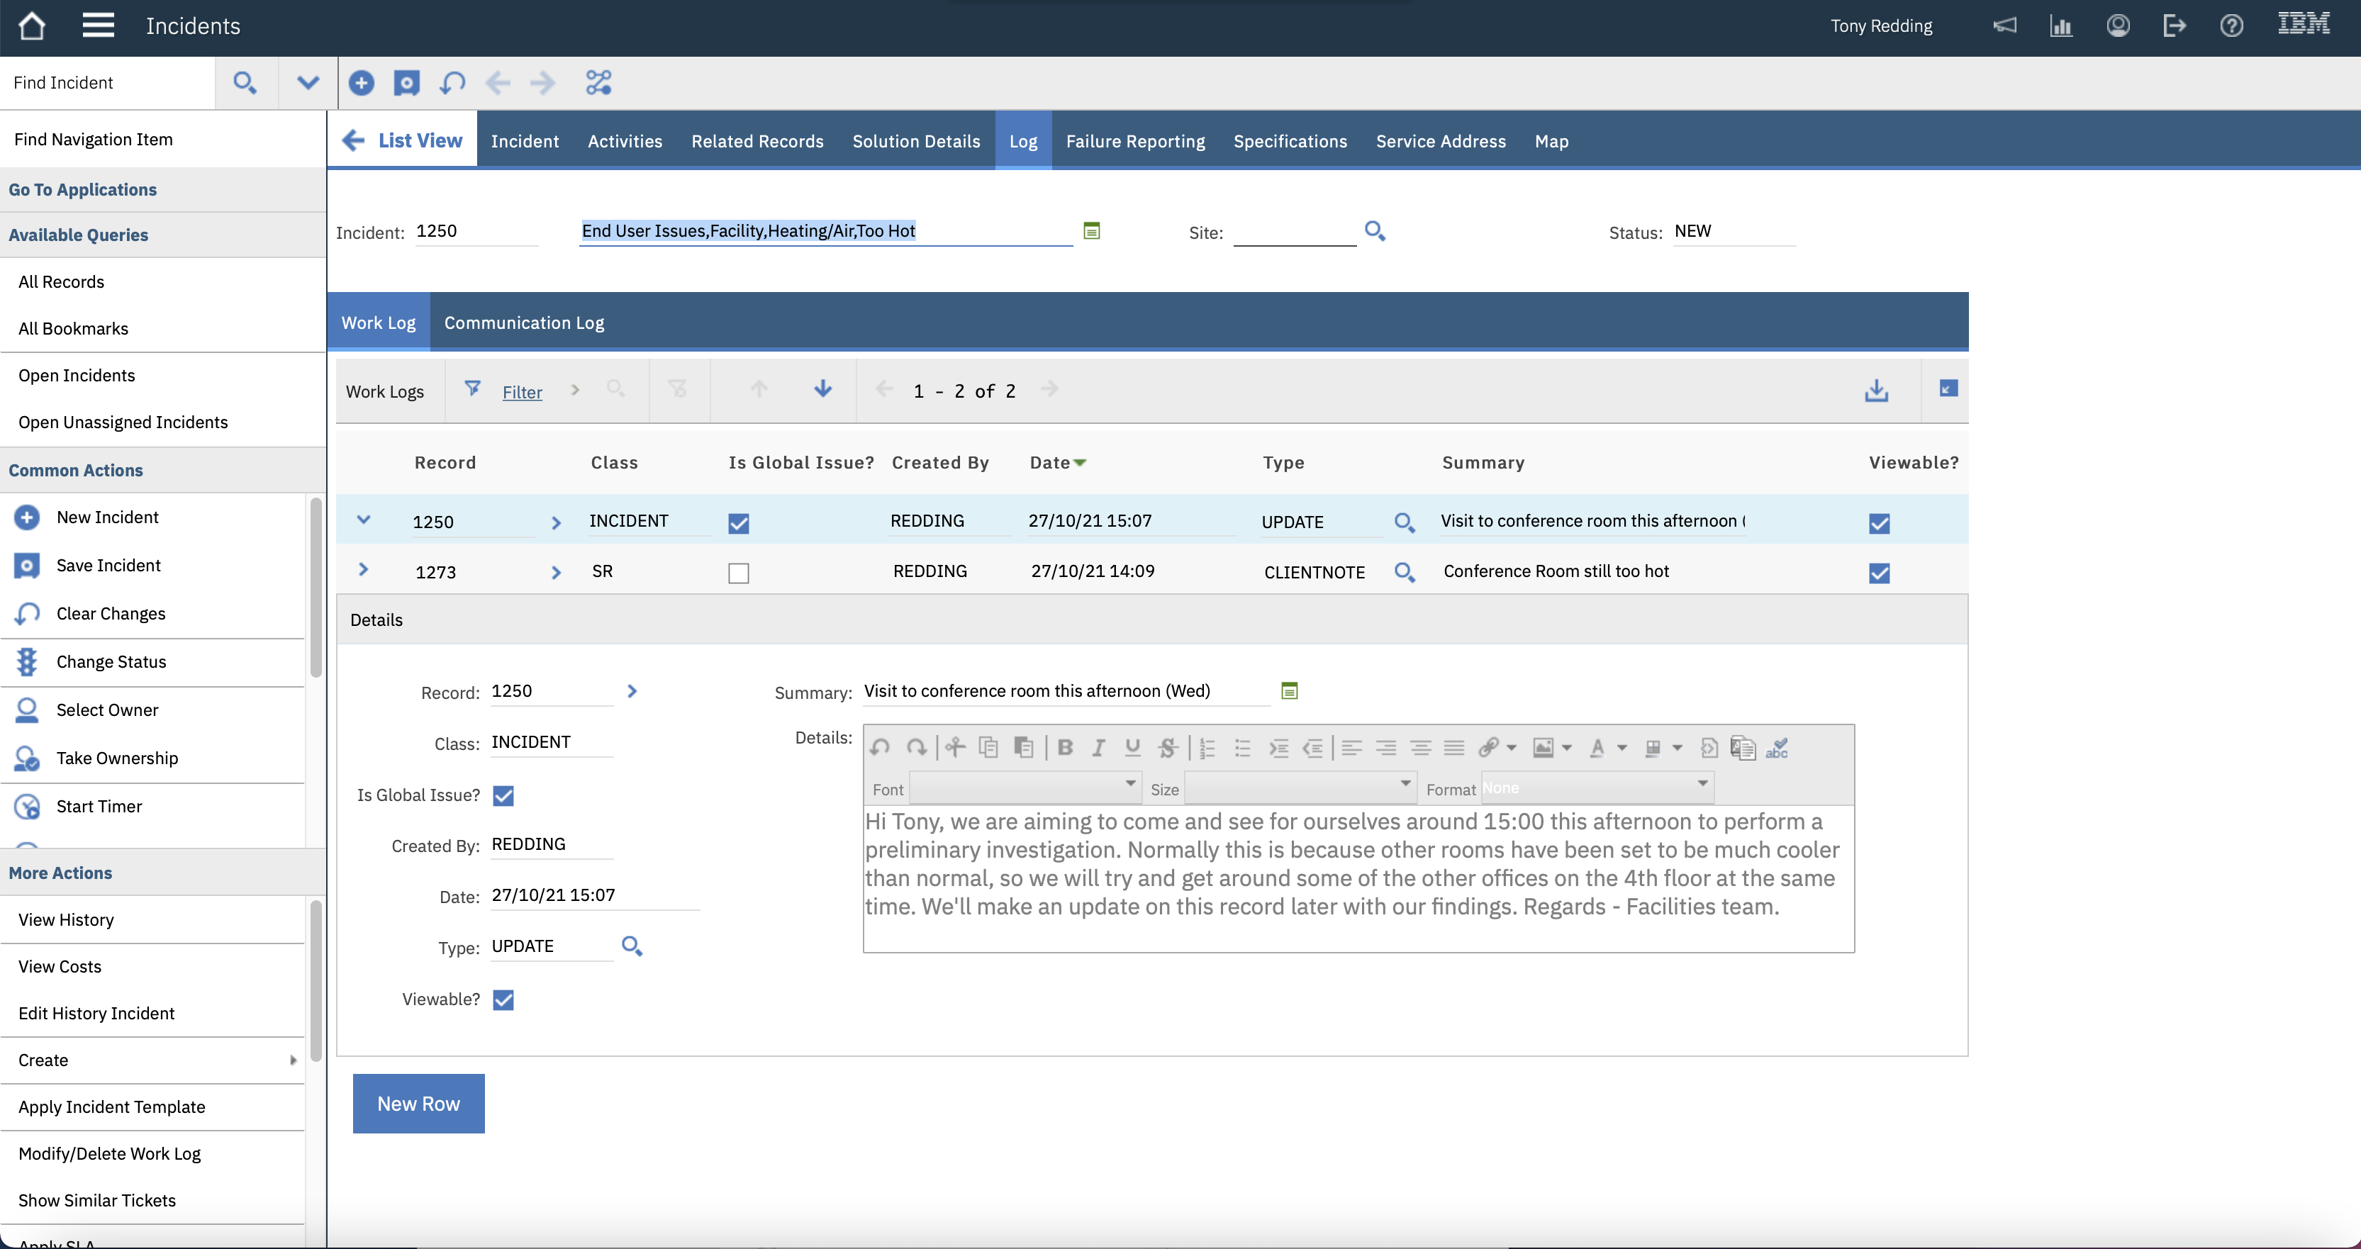Download the Work Logs table data

[x=1876, y=391]
